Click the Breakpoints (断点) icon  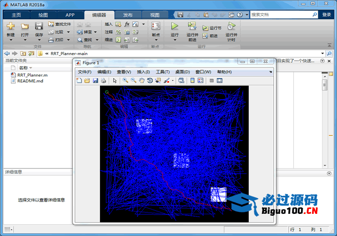(x=156, y=26)
